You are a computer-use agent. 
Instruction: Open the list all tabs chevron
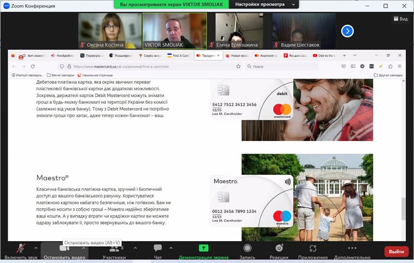coord(354,56)
